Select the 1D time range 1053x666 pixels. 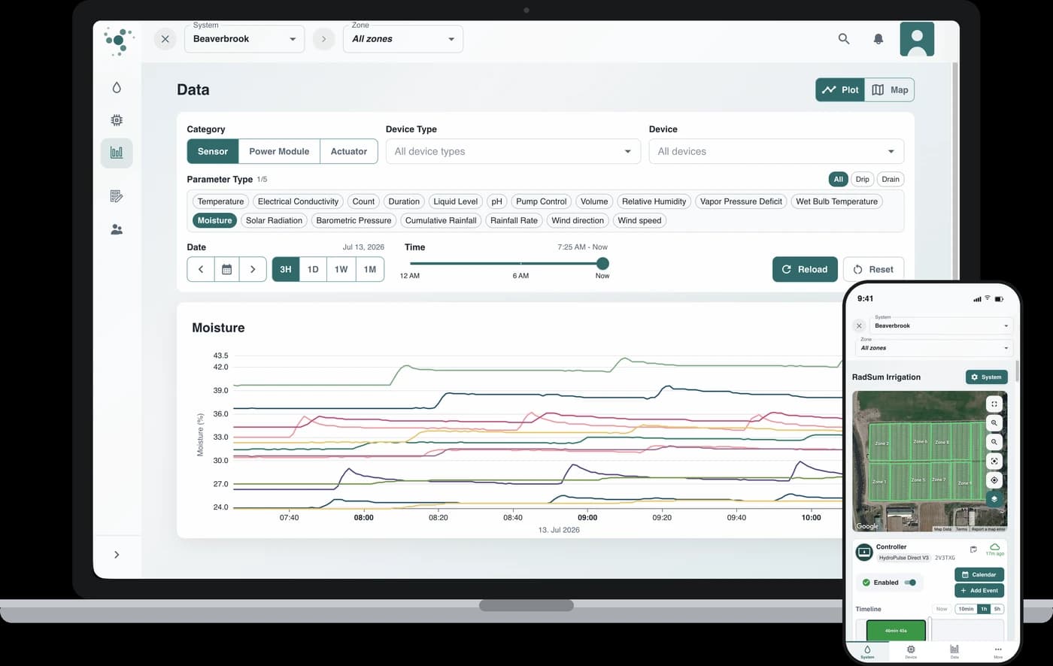point(313,269)
